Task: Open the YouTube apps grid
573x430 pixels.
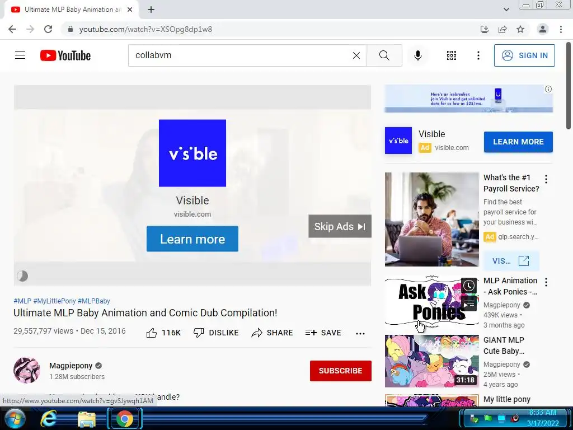Action: point(452,55)
